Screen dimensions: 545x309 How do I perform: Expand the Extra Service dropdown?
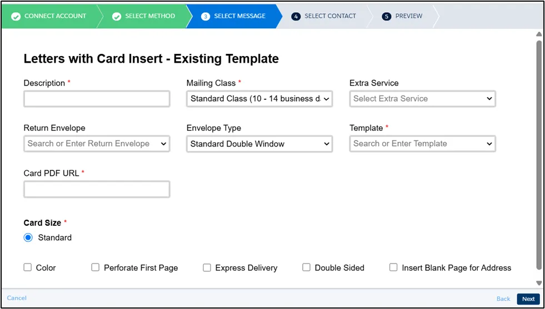[422, 99]
